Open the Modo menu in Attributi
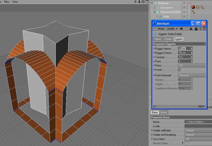This screenshot has width=212, height=146. [x=161, y=29]
